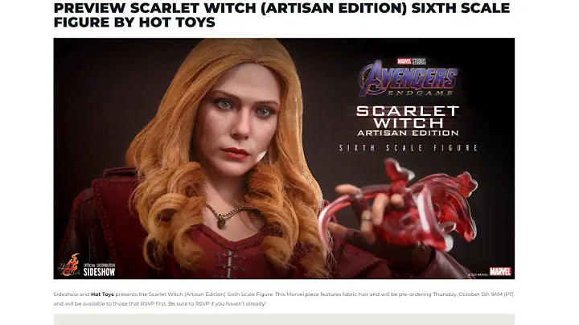This screenshot has height=325, width=579.
Task: Click the red Marvel logo badge
Action: tap(500, 271)
